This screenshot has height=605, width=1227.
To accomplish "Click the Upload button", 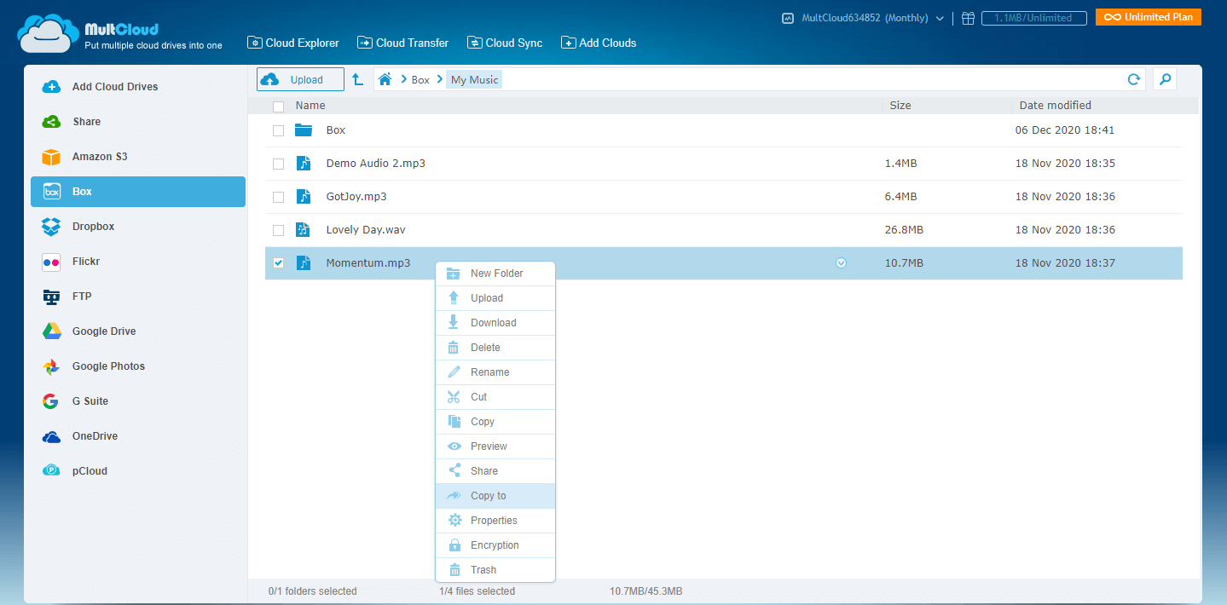I will [x=300, y=79].
